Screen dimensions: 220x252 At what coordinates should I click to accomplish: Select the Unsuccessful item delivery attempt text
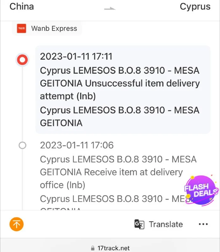tap(119, 83)
